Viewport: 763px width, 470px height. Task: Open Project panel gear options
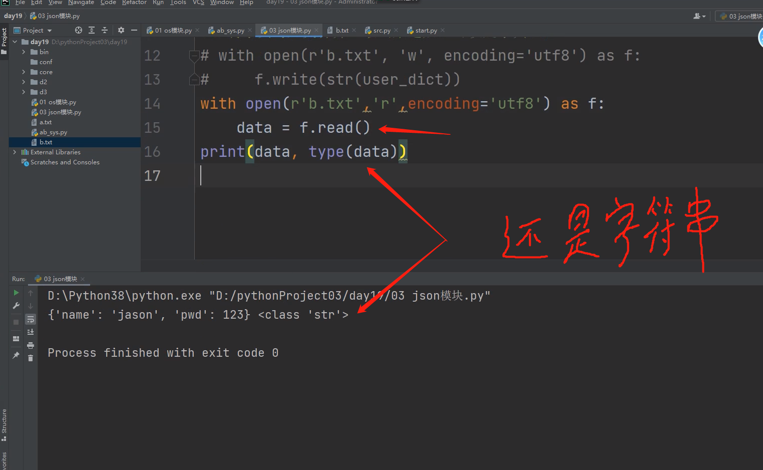(121, 31)
